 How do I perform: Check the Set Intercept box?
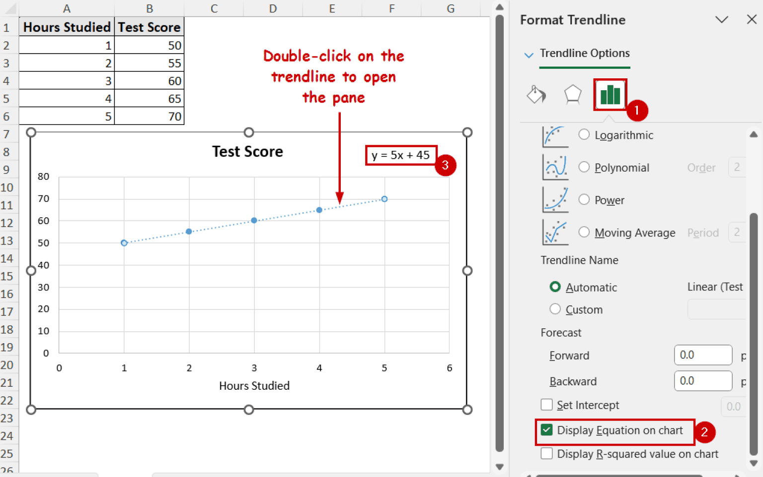(547, 405)
